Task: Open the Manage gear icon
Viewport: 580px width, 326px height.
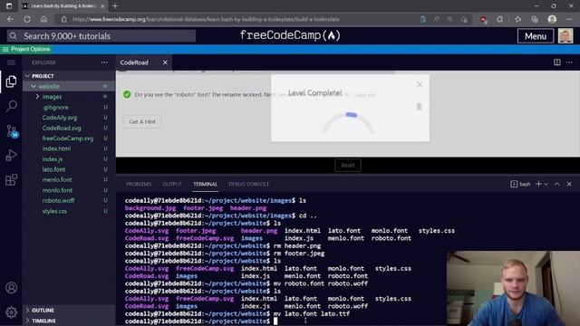Action: [x=11, y=312]
